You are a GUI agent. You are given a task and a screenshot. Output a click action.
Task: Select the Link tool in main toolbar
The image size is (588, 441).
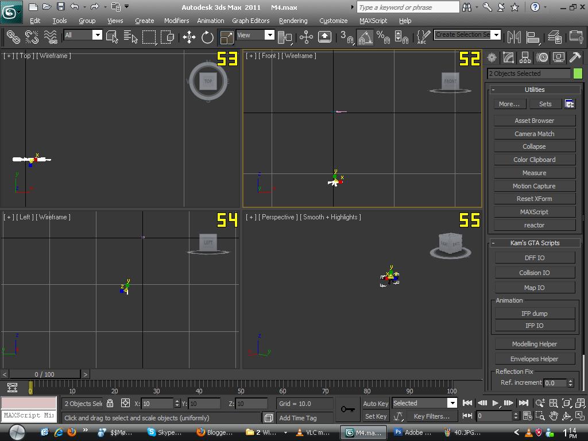pyautogui.click(x=13, y=37)
